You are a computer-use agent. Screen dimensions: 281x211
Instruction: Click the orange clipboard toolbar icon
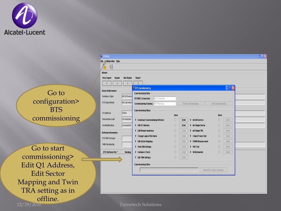[105, 67]
